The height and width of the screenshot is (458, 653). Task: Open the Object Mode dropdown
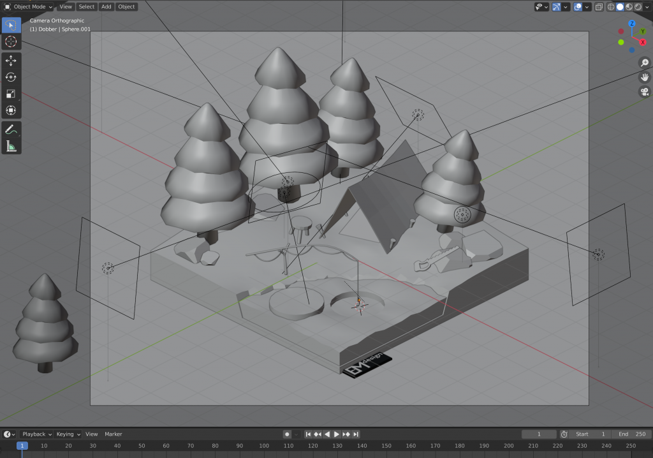tap(28, 6)
